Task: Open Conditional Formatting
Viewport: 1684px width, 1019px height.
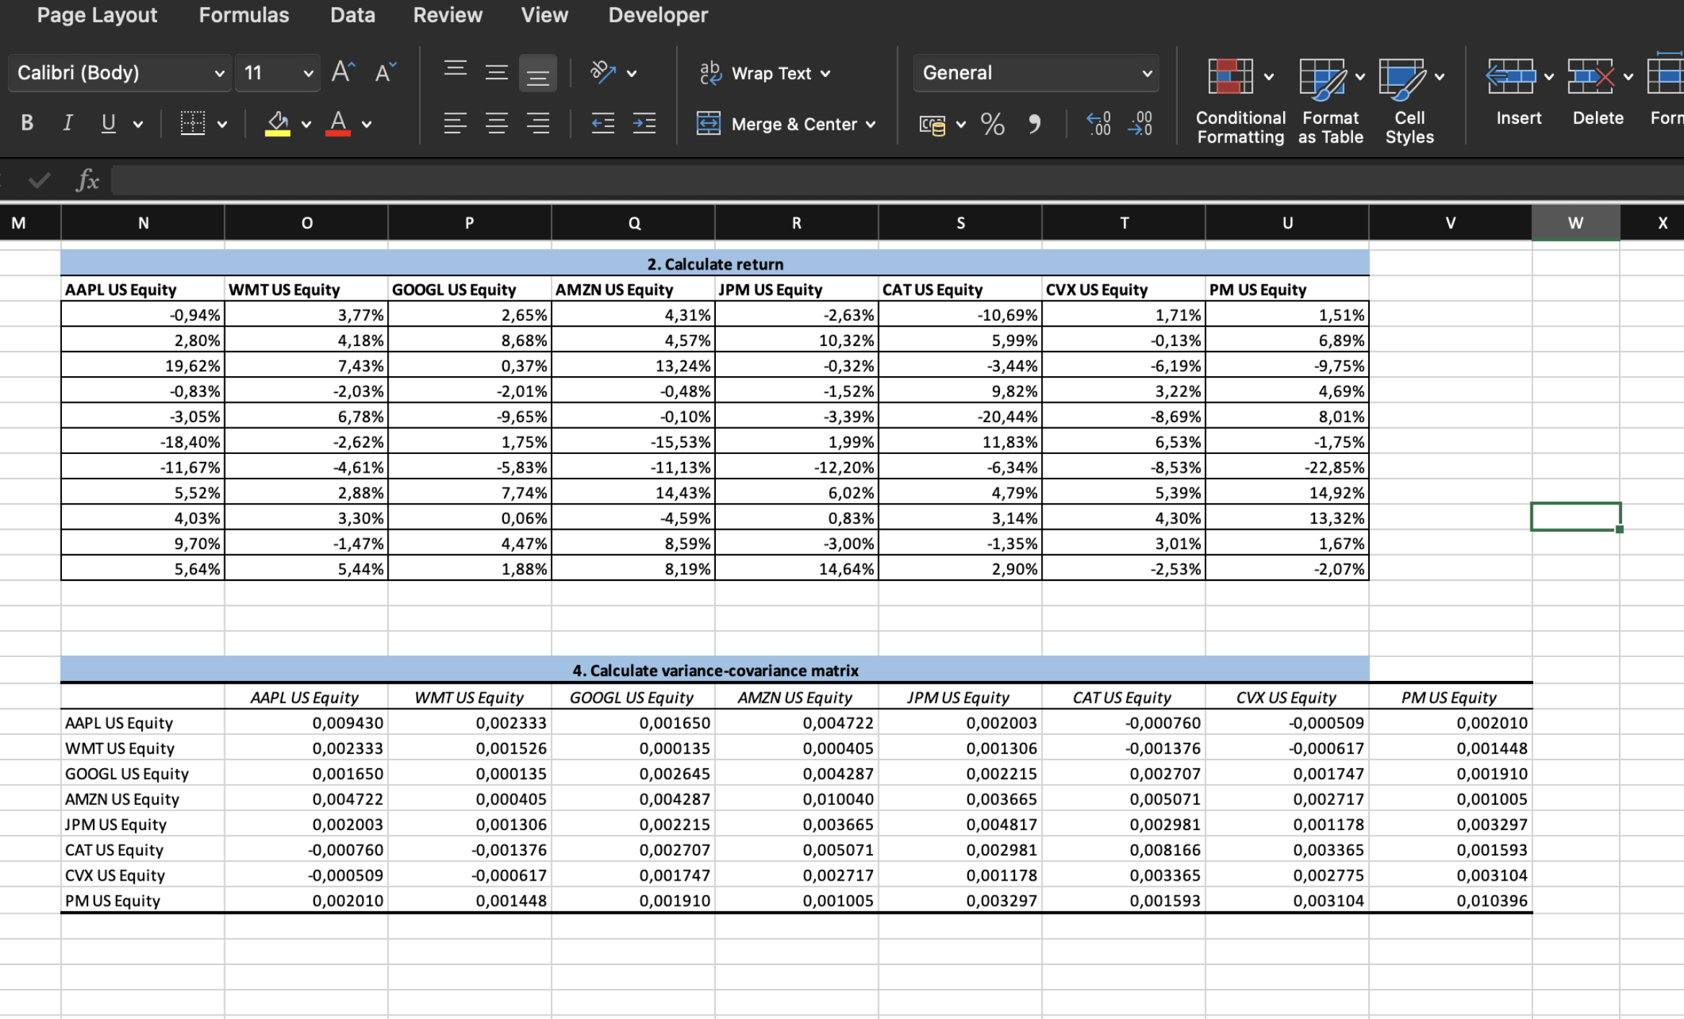Action: (x=1240, y=101)
